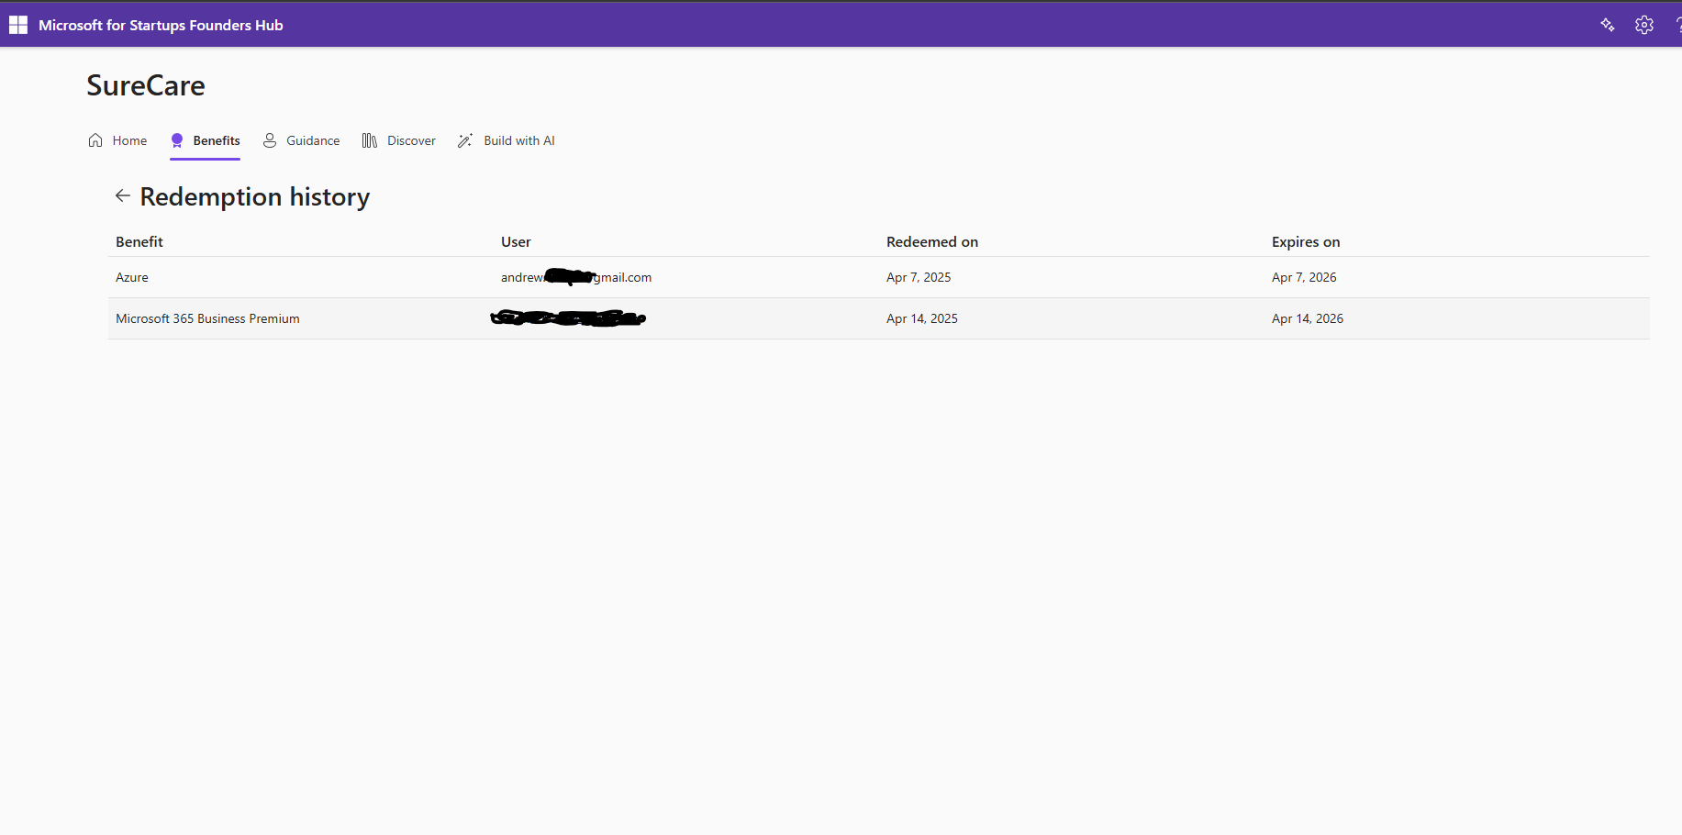The height and width of the screenshot is (835, 1682).
Task: Open the AI sparkle icon in header
Action: tap(1608, 25)
